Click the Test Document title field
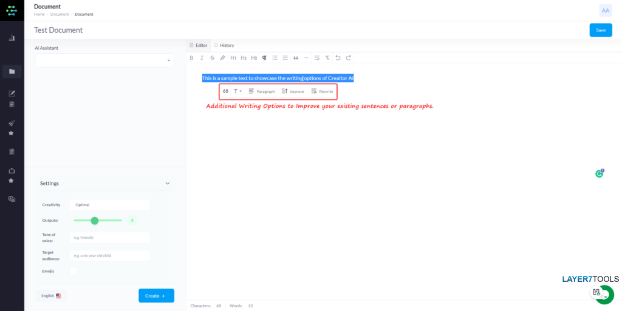 (x=58, y=30)
